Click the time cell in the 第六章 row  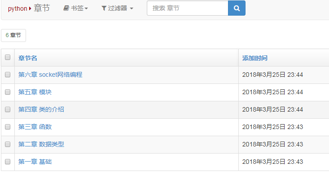(x=284, y=75)
